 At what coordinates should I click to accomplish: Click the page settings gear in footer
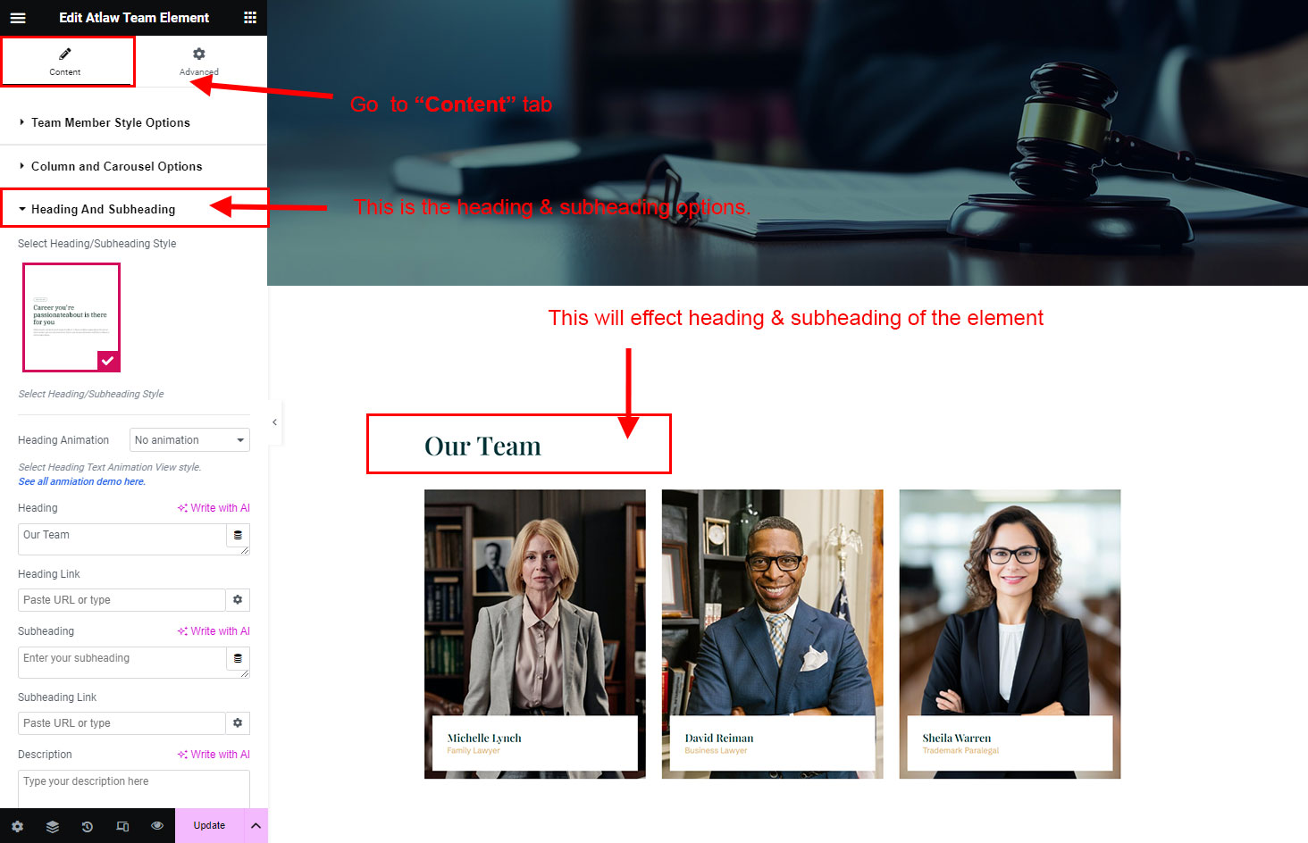click(18, 826)
